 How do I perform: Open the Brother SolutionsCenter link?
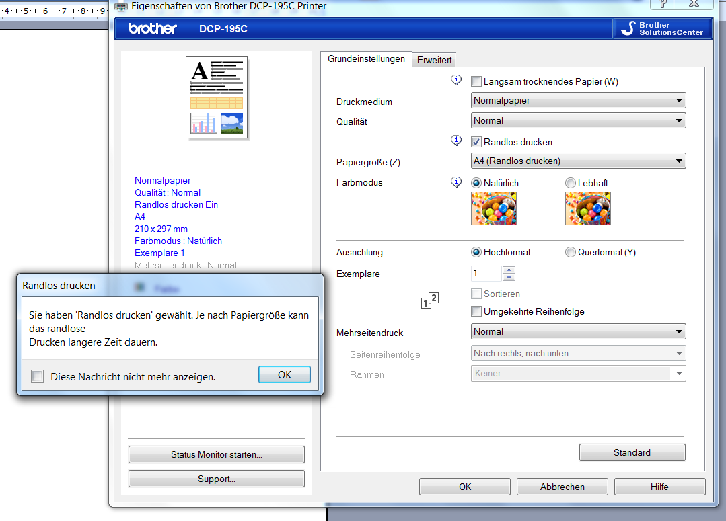(x=662, y=29)
